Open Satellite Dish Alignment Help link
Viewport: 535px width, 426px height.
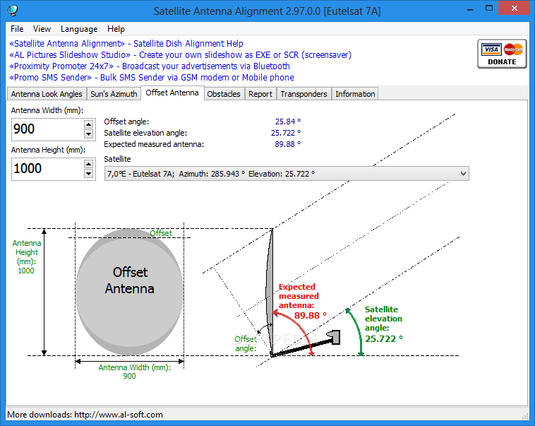[x=126, y=44]
